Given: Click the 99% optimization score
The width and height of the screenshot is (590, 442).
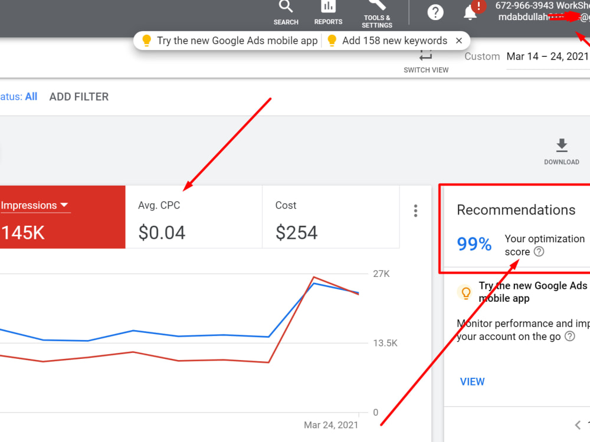Looking at the screenshot, I should (474, 244).
